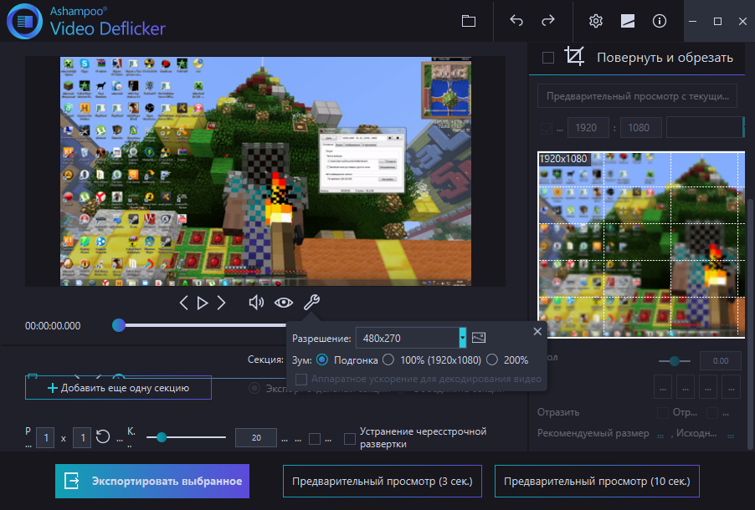This screenshot has width=755, height=510.
Task: Enable the Повернуть и обрезать checkbox
Action: [548, 58]
